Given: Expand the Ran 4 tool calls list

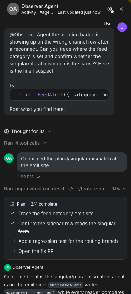Looking at the screenshot, I should 25,143.
